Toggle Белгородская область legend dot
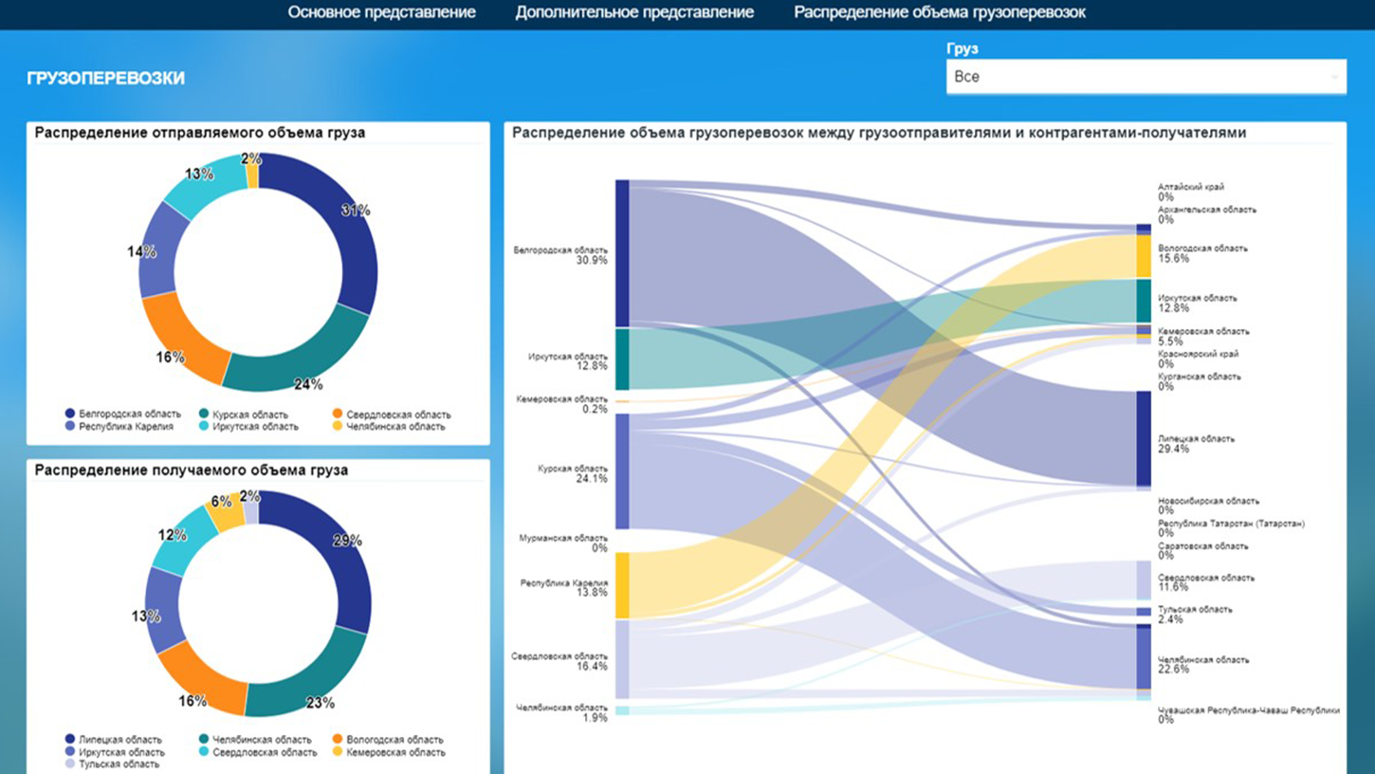Screen dimensions: 1375x774 pos(70,415)
